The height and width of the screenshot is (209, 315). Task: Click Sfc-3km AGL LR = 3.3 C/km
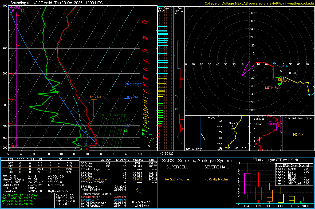pos(20,195)
